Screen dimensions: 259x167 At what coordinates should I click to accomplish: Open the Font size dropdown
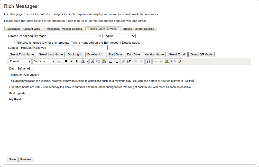click(x=44, y=61)
